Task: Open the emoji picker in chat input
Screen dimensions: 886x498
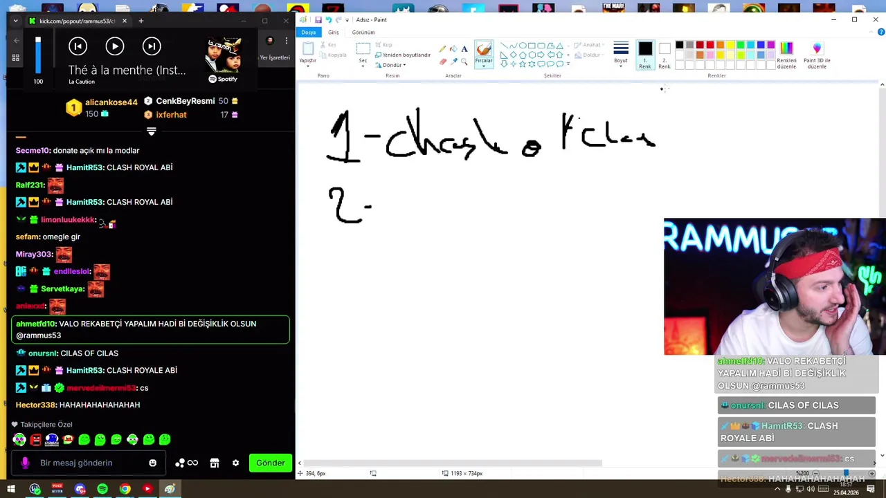Action: [152, 463]
